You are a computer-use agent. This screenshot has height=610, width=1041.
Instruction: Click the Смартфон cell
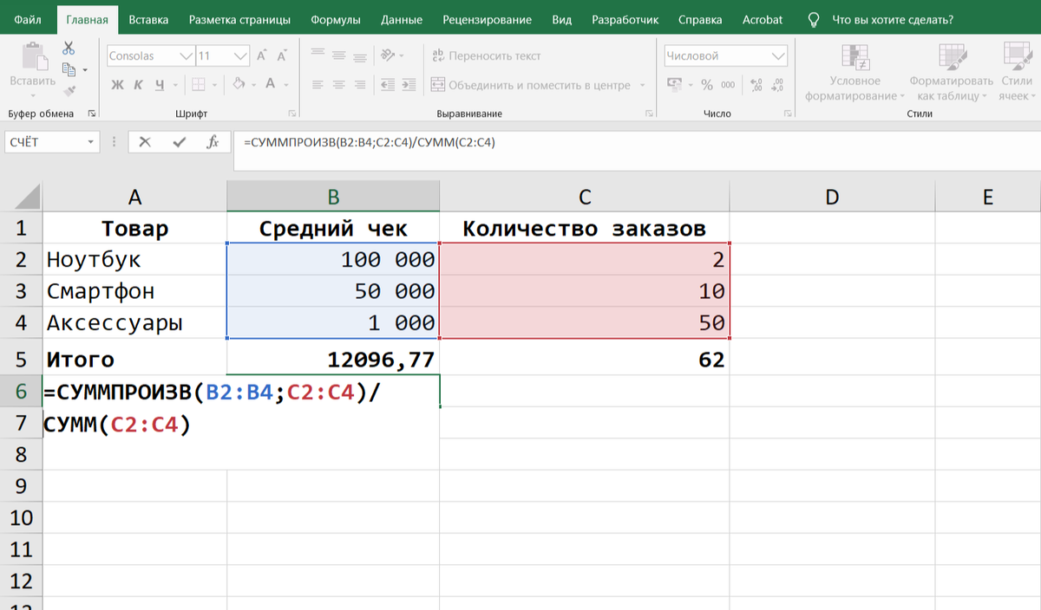pos(134,291)
